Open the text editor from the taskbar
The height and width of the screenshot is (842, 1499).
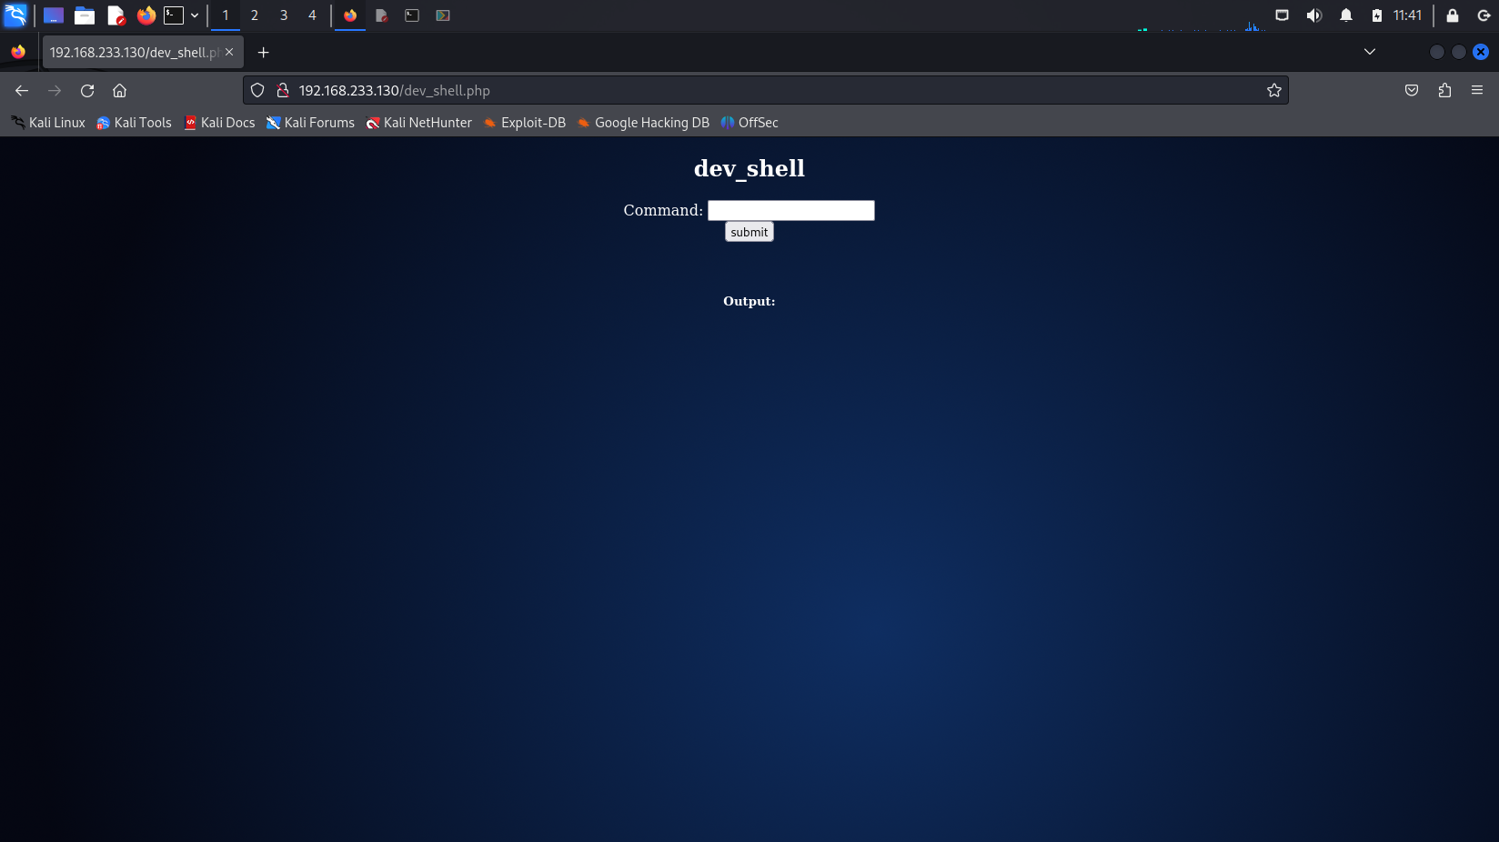point(116,15)
